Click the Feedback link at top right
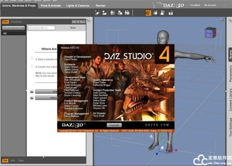Viewport: 232px width, 166px height. [x=195, y=5]
